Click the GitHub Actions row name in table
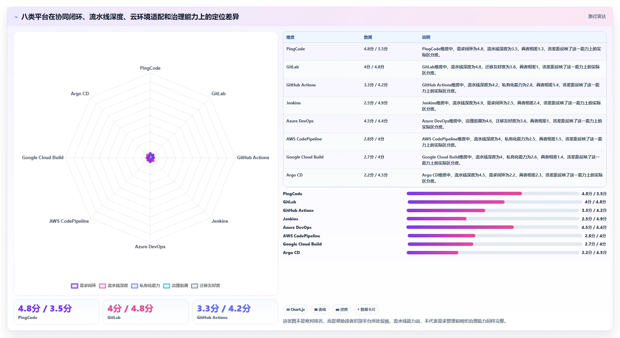The image size is (620, 338). click(x=301, y=85)
